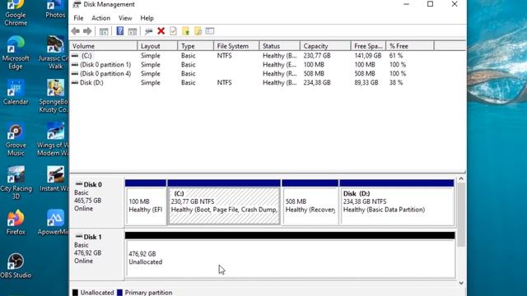Sort by the File System column header

236,46
